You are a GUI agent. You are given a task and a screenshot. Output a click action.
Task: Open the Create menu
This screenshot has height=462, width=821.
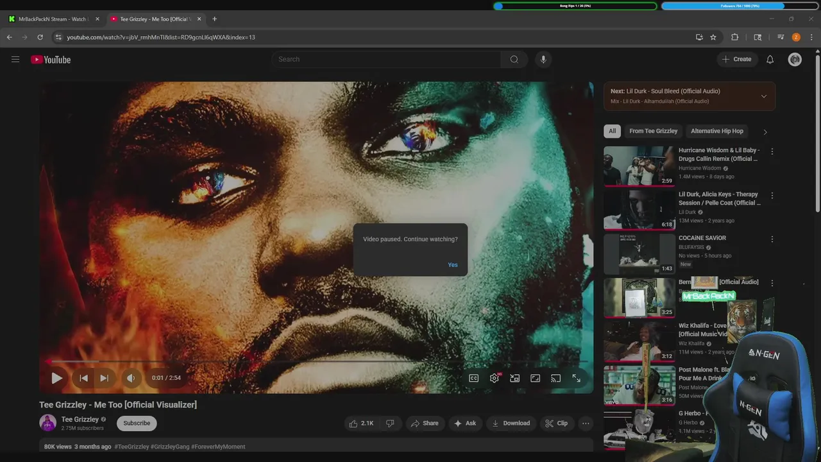tap(736, 59)
